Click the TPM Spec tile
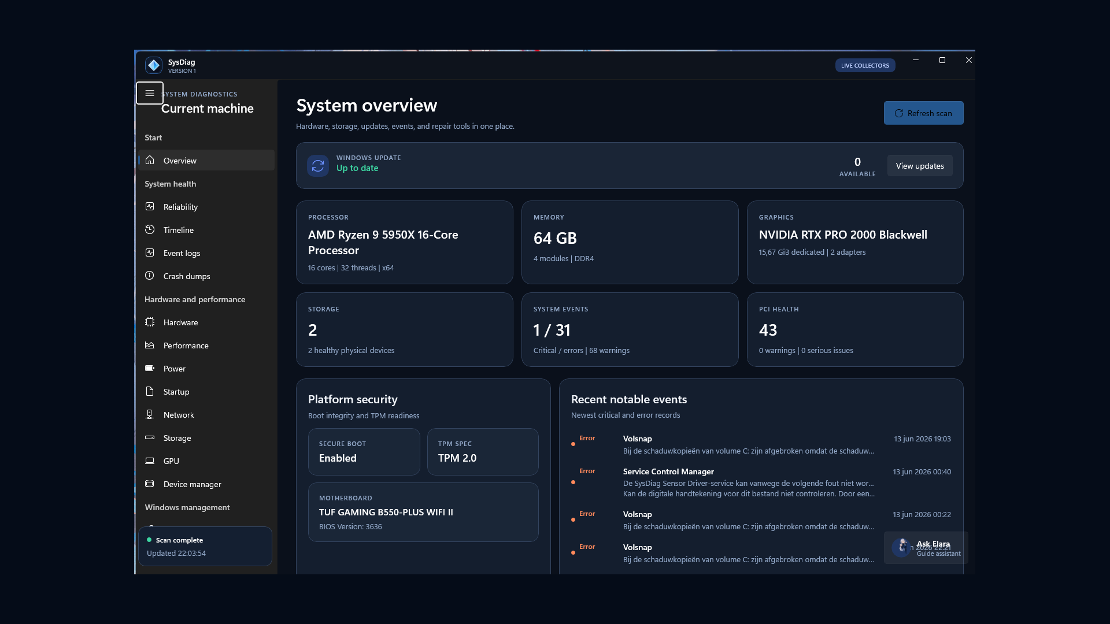 (483, 452)
